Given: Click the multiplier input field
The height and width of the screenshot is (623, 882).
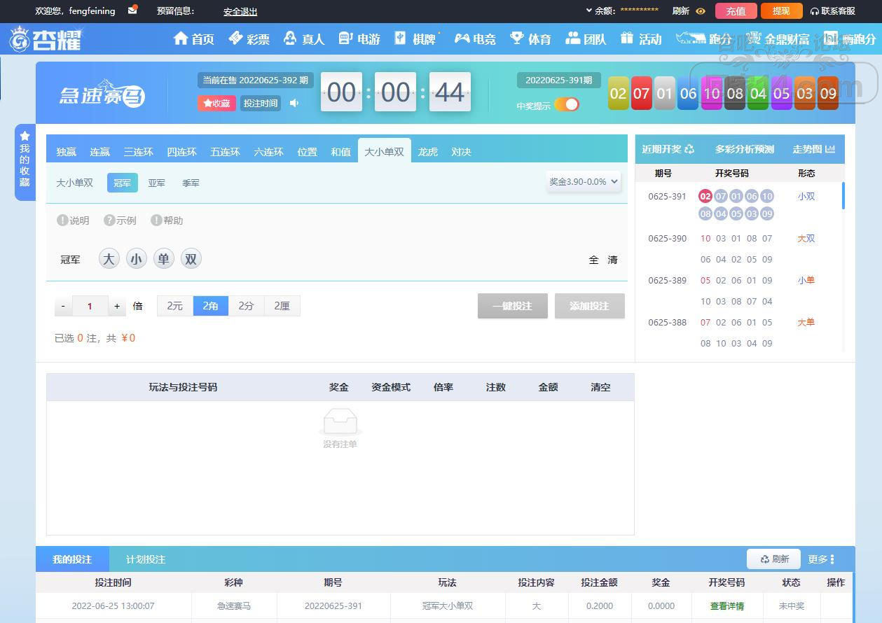Looking at the screenshot, I should point(90,306).
